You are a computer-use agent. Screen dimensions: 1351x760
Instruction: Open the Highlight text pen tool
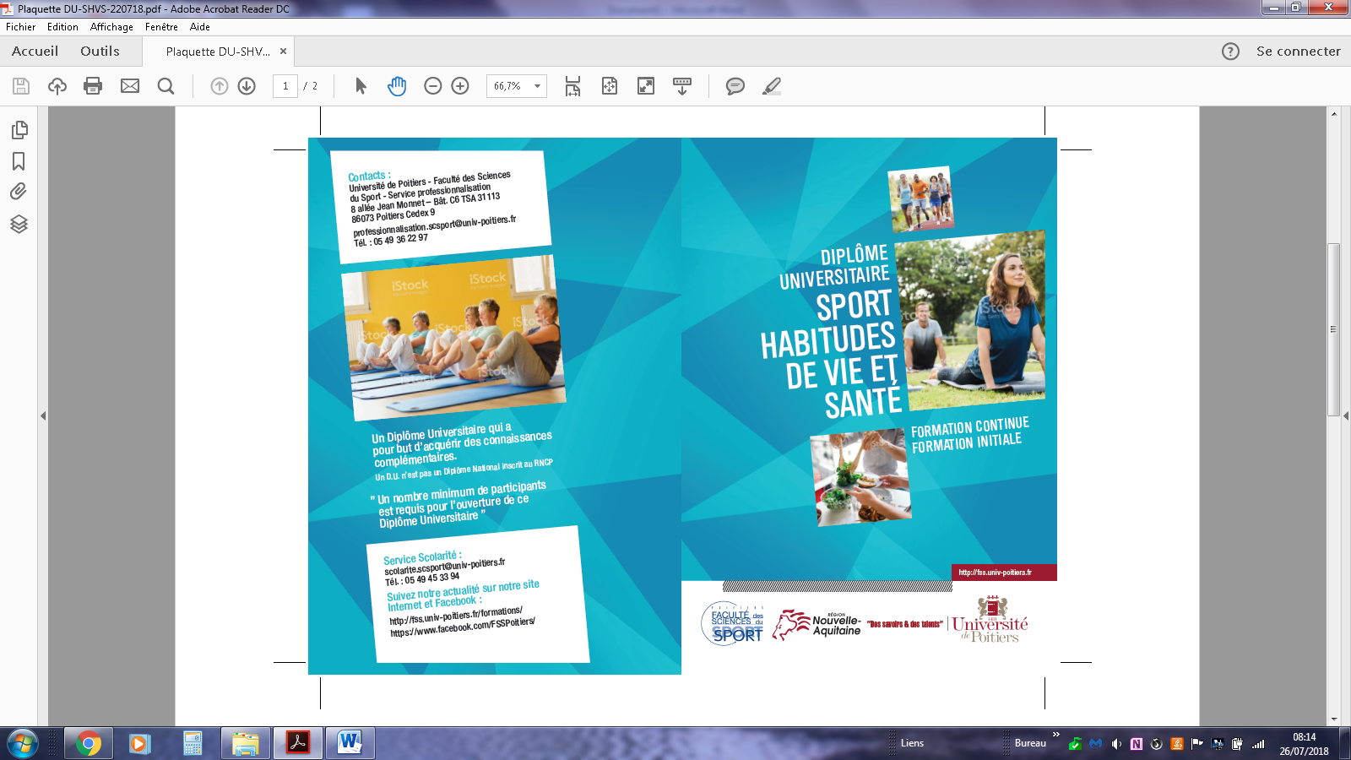coord(772,86)
